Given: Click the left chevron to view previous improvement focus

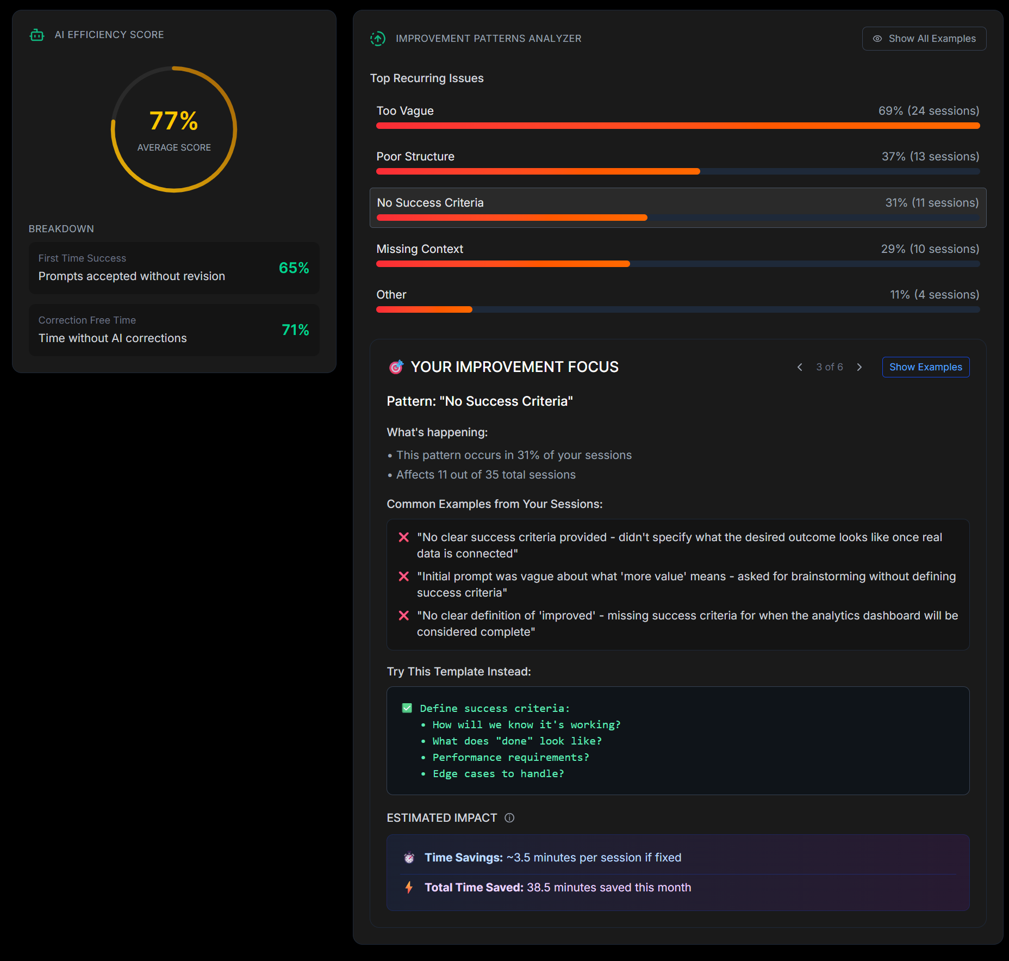Looking at the screenshot, I should 799,367.
